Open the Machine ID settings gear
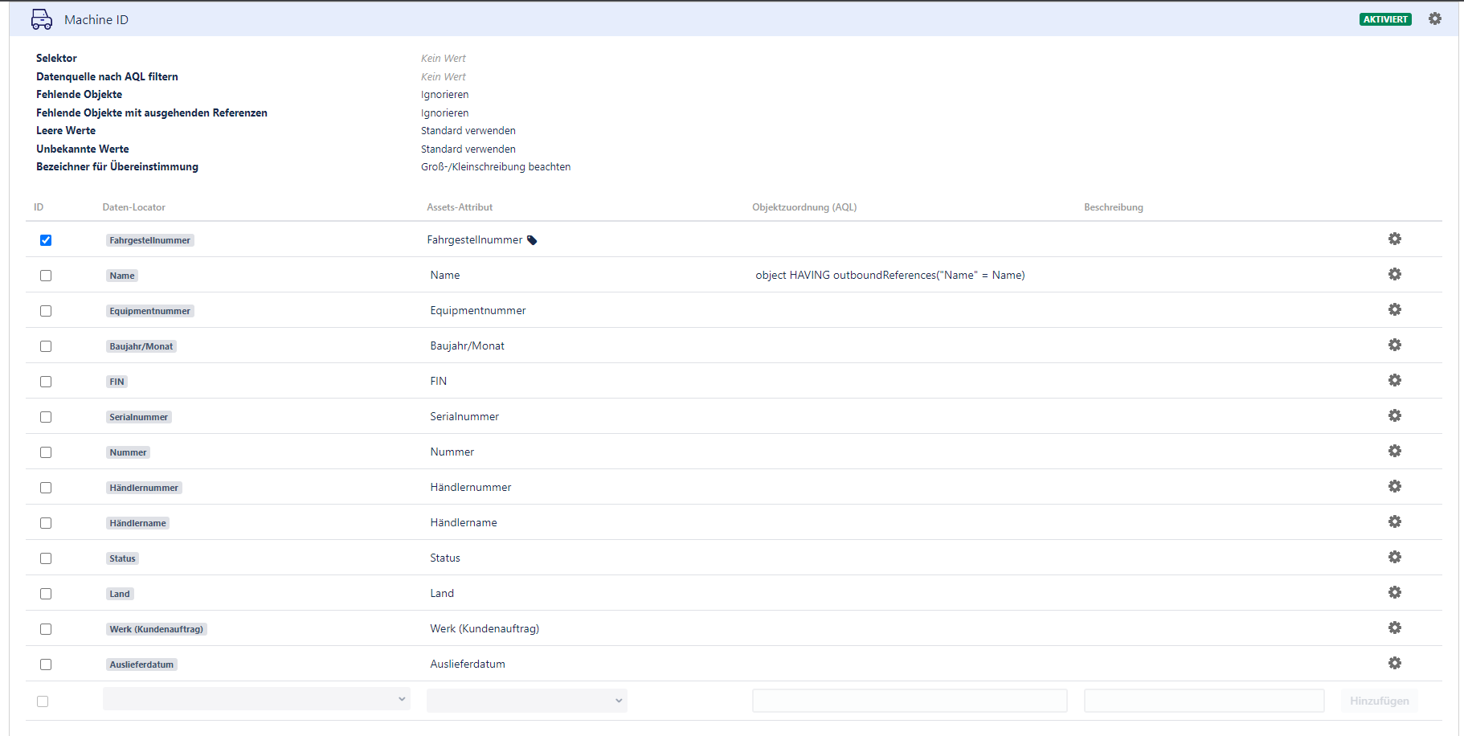The image size is (1464, 736). click(x=1434, y=18)
